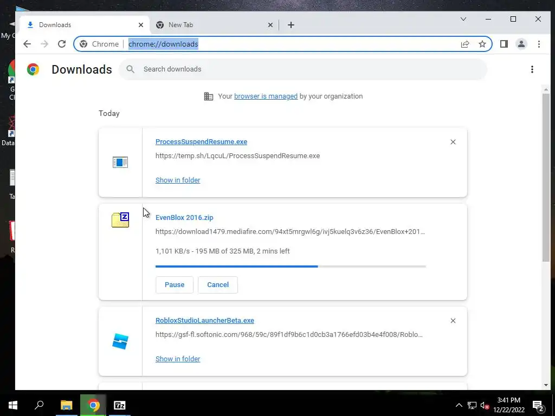
Task: Close the Downloads tab
Action: pyautogui.click(x=141, y=25)
